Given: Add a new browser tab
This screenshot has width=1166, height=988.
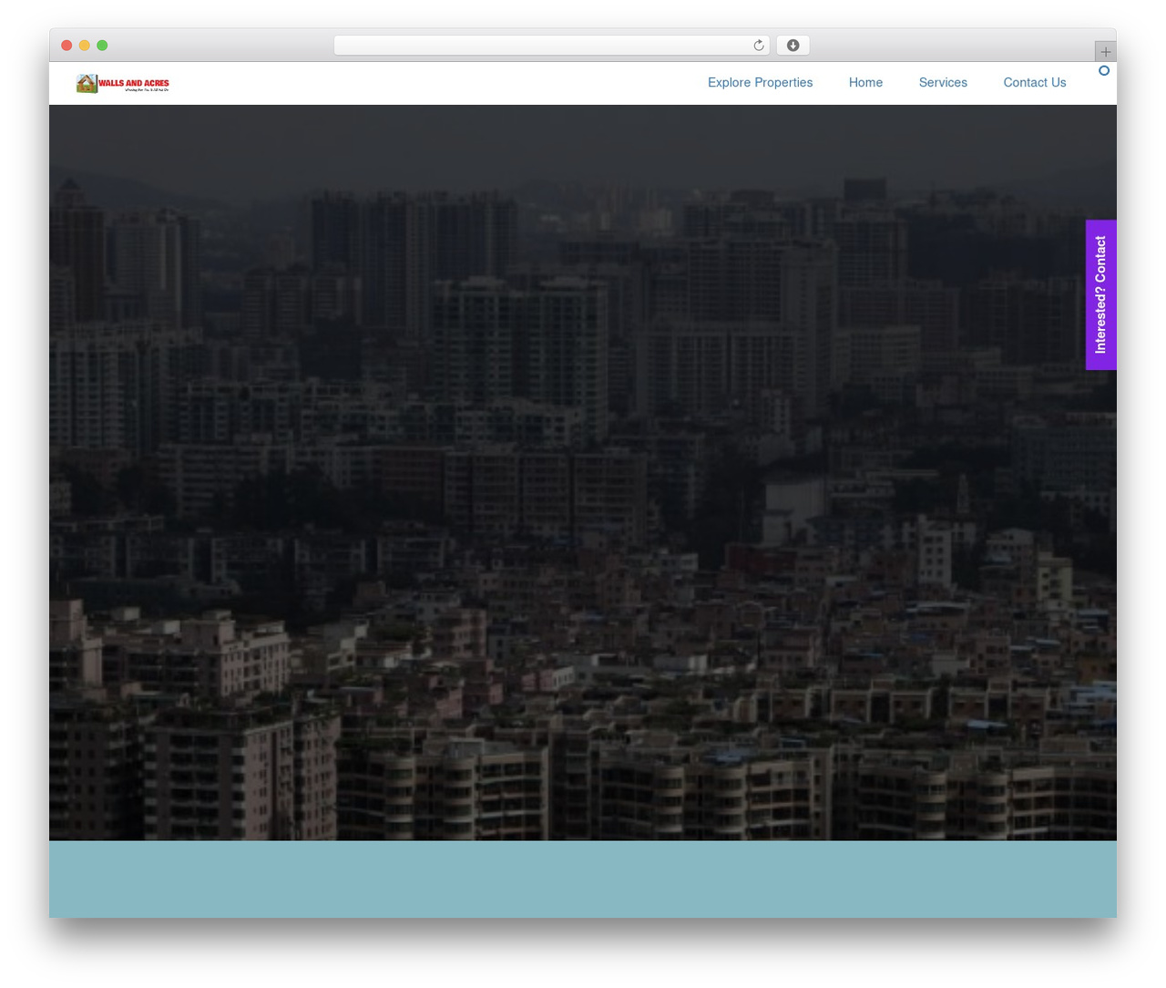Looking at the screenshot, I should [x=1105, y=52].
